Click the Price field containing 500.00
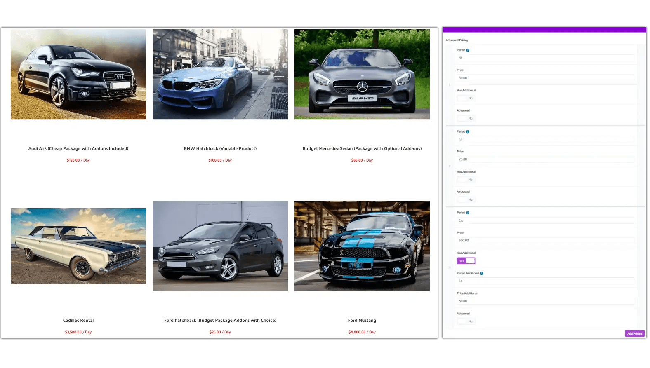The width and height of the screenshot is (650, 368). point(545,240)
